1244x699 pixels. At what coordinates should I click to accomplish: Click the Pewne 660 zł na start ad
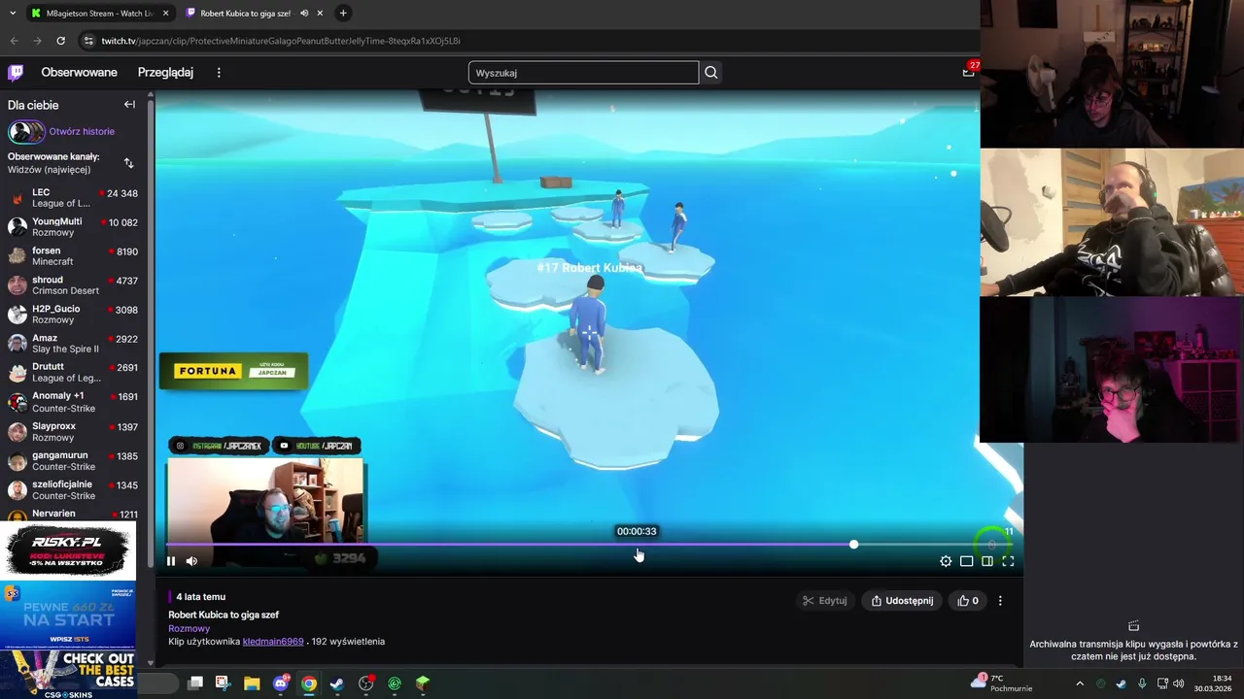pos(68,616)
